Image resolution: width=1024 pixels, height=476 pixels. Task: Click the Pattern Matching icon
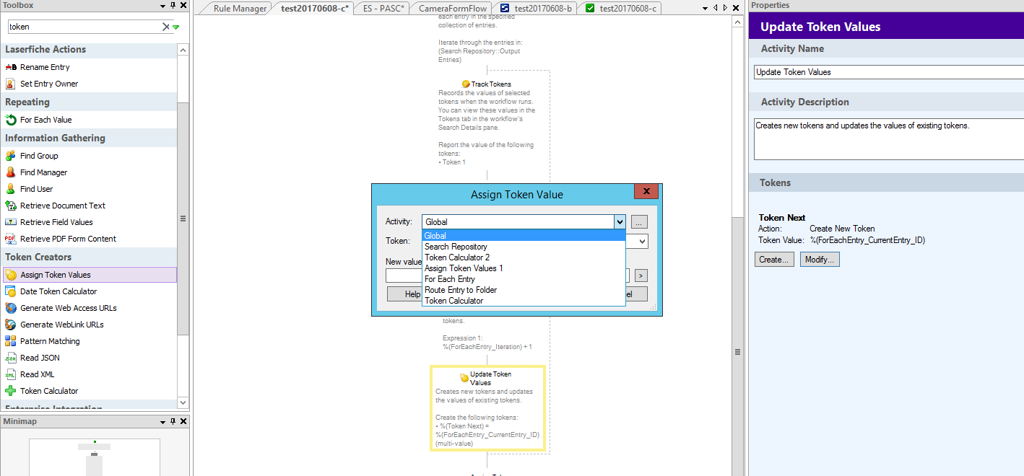(10, 341)
